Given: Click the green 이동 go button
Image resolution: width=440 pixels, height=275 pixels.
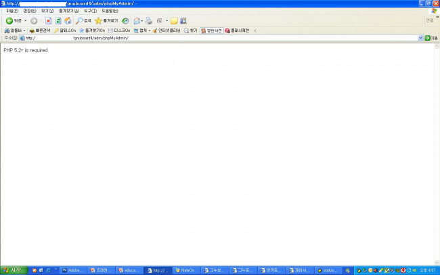Looking at the screenshot, I should 431,38.
